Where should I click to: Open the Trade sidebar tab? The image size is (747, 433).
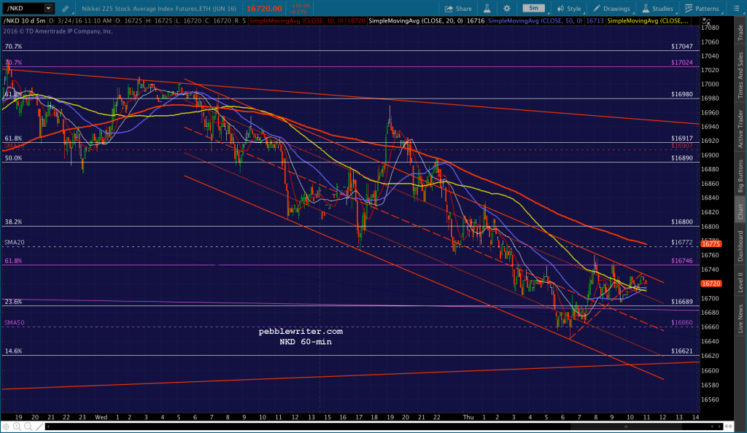click(740, 32)
